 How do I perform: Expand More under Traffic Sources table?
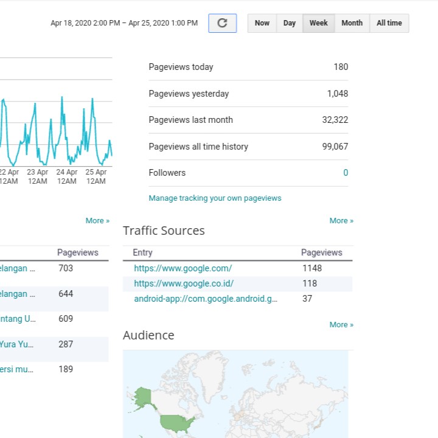pyautogui.click(x=341, y=325)
